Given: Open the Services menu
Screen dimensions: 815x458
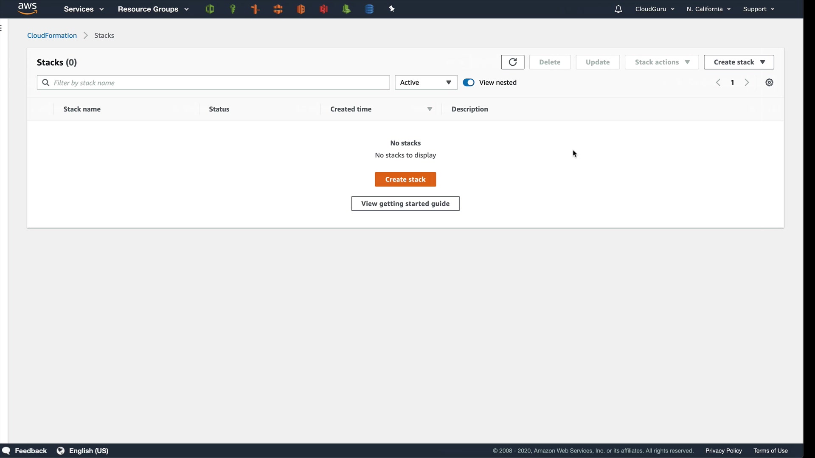Looking at the screenshot, I should pos(83,9).
